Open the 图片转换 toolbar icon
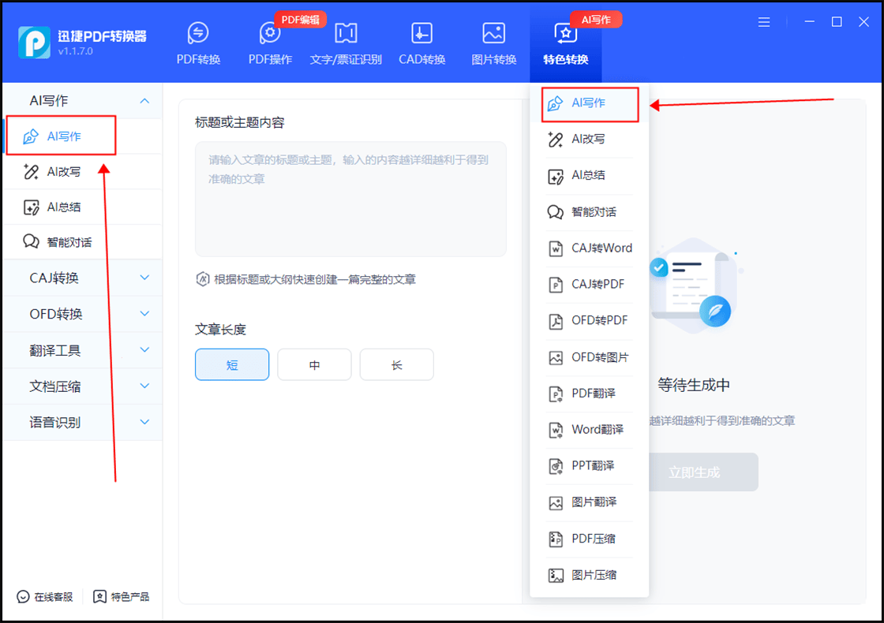The width and height of the screenshot is (884, 623). [494, 33]
